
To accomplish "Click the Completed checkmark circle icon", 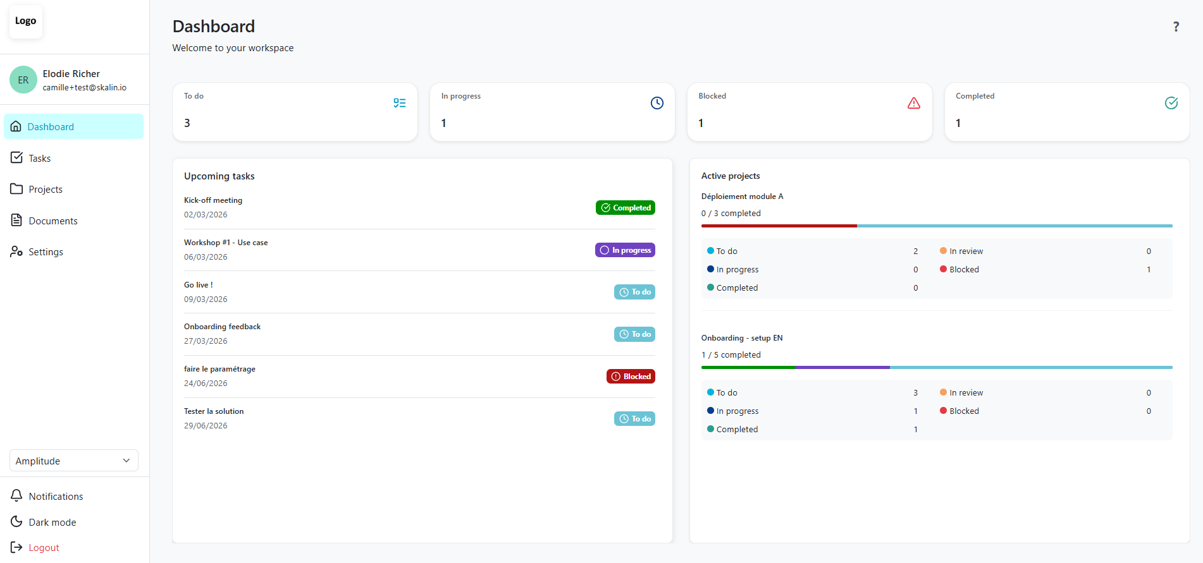I will pos(1171,103).
